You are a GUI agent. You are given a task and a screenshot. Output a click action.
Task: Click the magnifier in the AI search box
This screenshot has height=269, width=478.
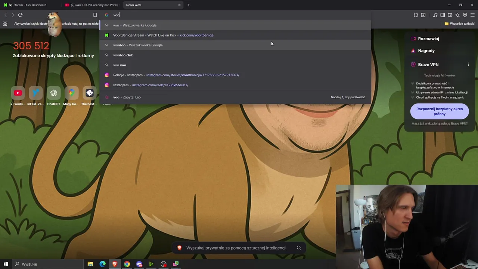(x=299, y=248)
